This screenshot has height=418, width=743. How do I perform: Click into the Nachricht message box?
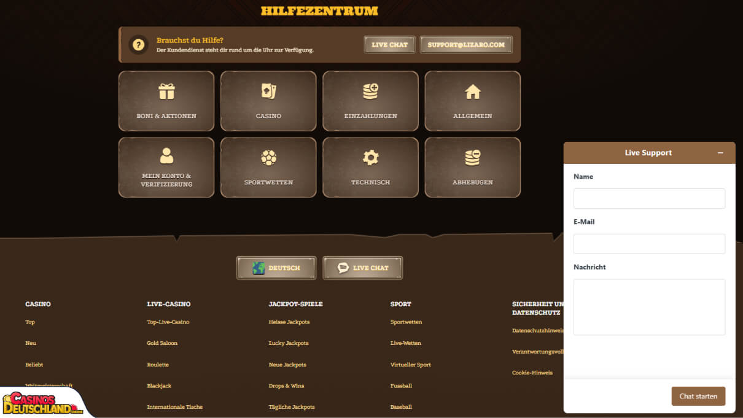pyautogui.click(x=650, y=307)
